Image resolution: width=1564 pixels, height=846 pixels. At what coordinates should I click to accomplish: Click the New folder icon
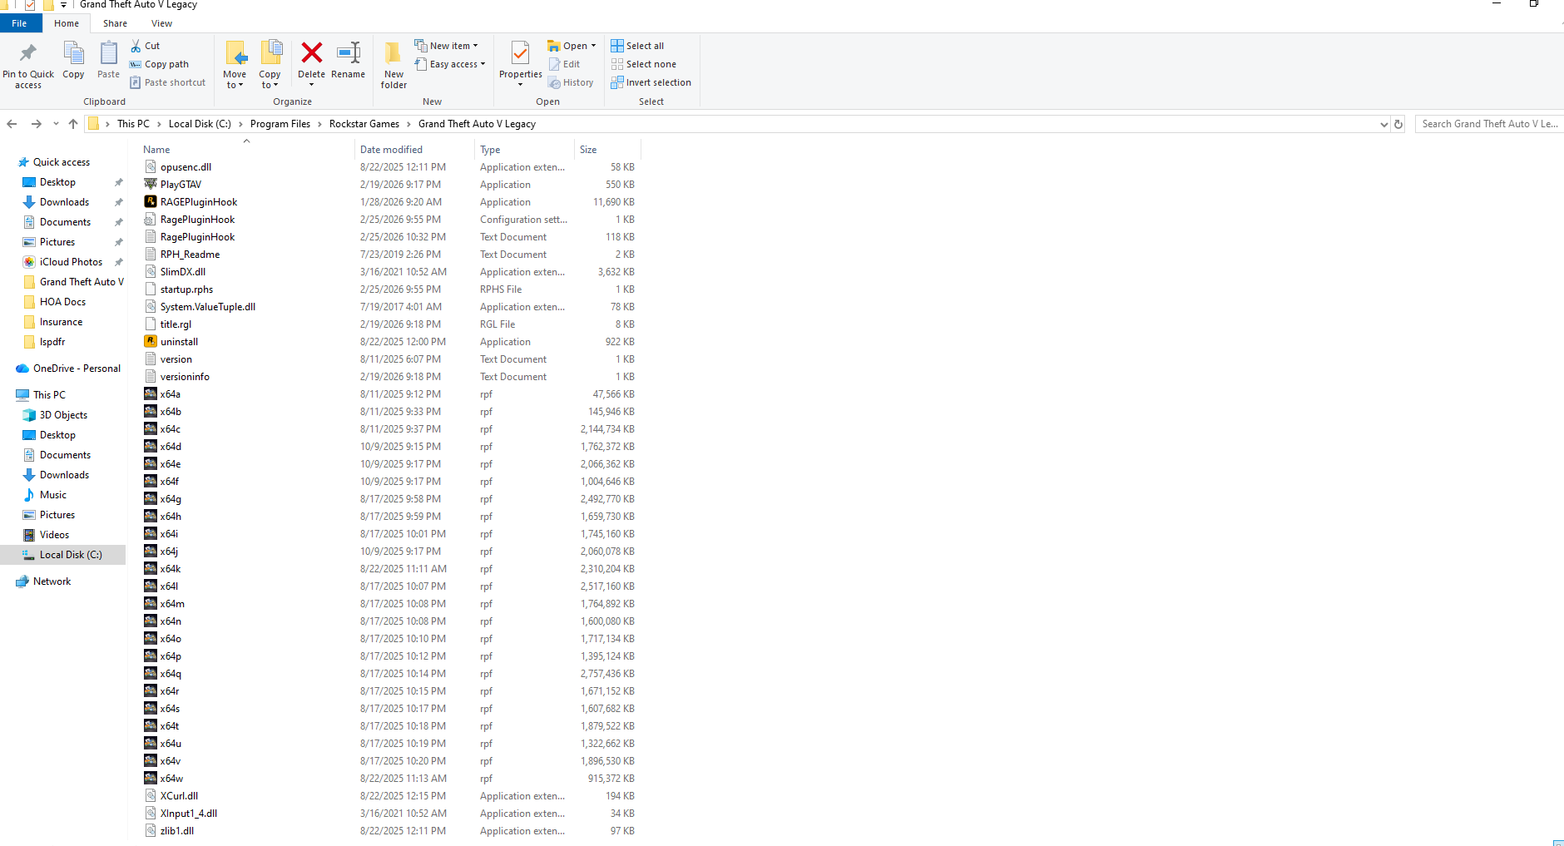(393, 53)
